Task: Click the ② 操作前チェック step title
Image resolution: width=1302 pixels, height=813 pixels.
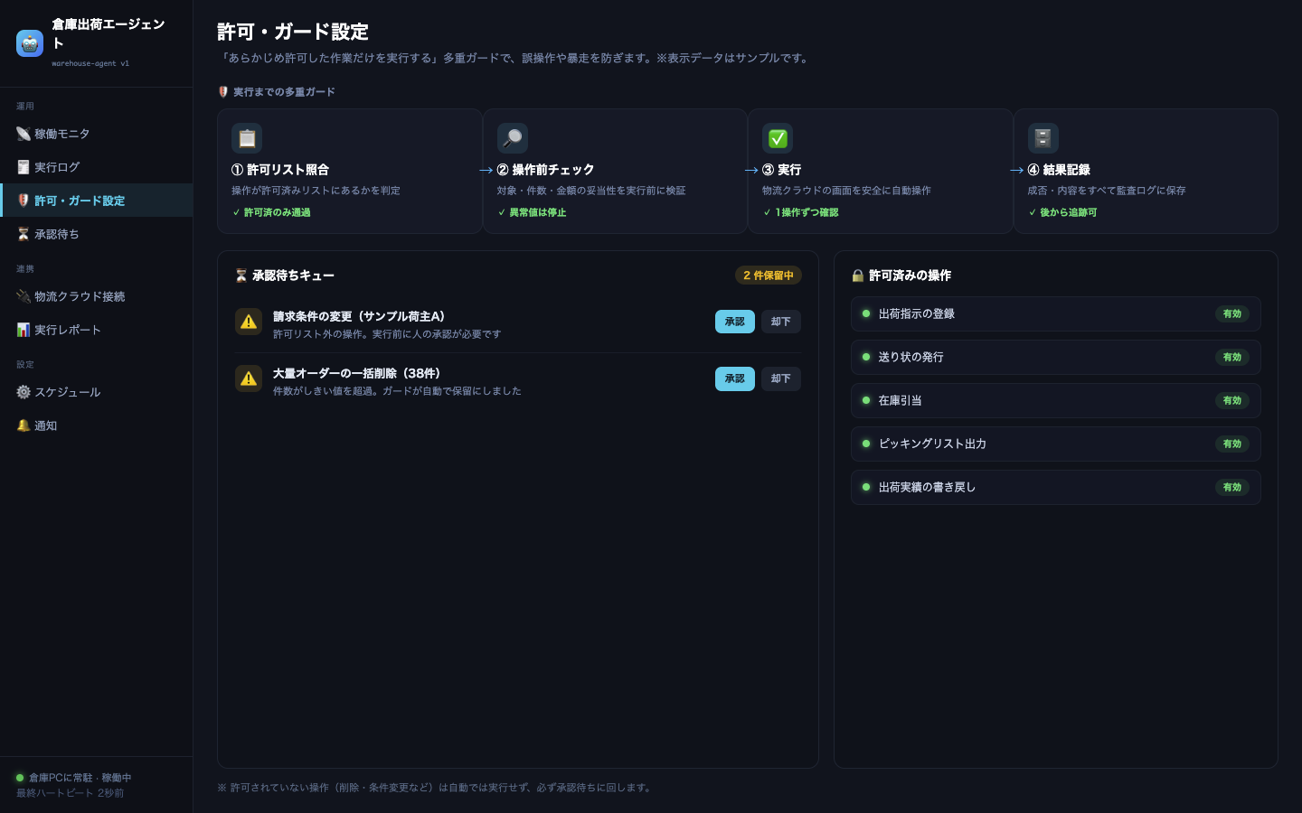Action: coord(546,170)
